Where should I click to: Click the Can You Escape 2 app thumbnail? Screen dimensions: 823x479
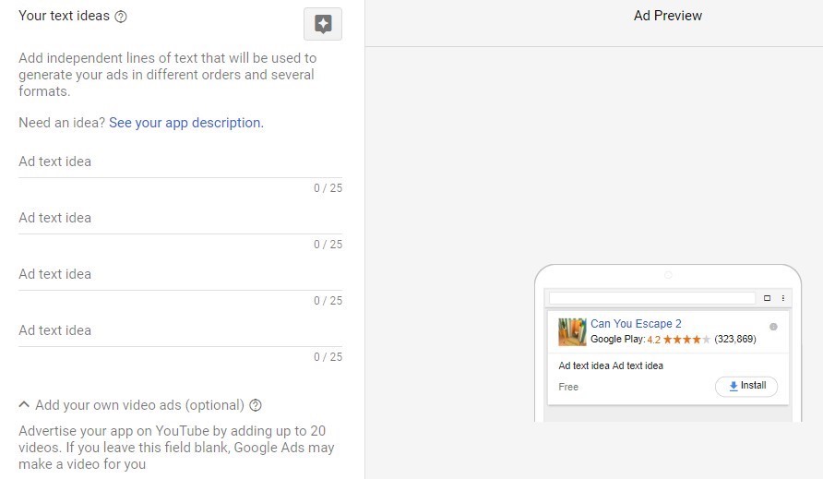click(572, 332)
